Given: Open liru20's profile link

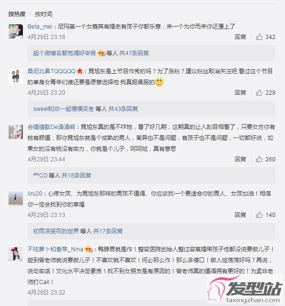Looking at the screenshot, I should coord(35,193).
